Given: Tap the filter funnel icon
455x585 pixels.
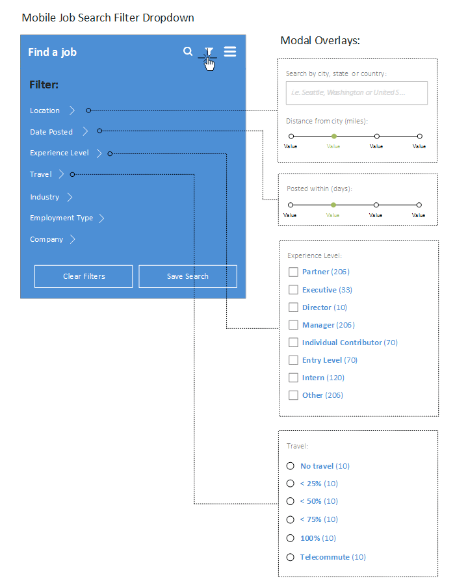Looking at the screenshot, I should coord(209,51).
